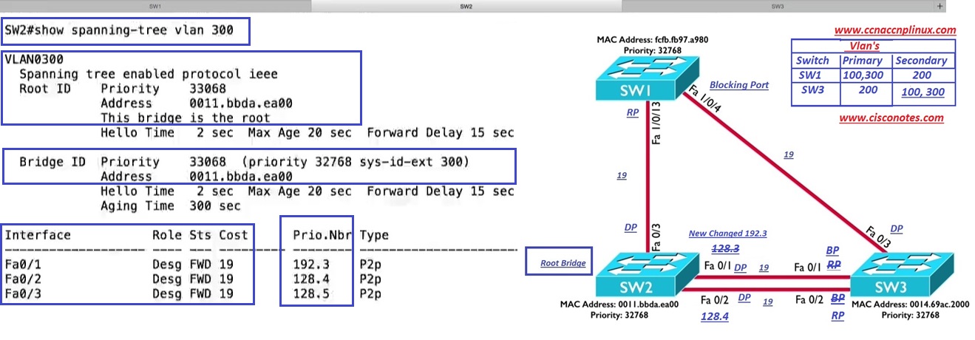The height and width of the screenshot is (340, 975).
Task: Click 'Spanning tree enabled protocol ieee' line
Action: point(149,74)
